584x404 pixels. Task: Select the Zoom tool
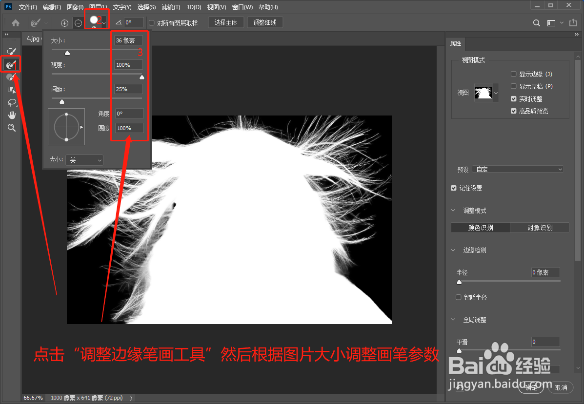pyautogui.click(x=12, y=128)
